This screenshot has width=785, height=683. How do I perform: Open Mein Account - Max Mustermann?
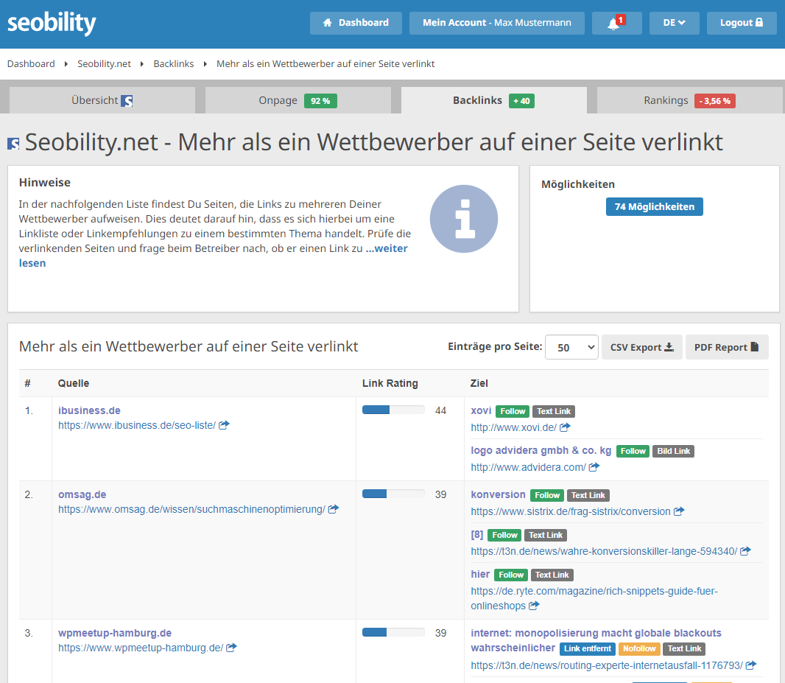click(x=496, y=23)
